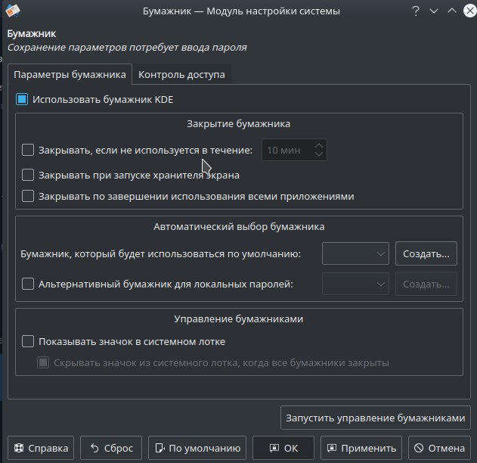Click the KWallet app icon in title bar
This screenshot has height=463, width=477.
(12, 11)
